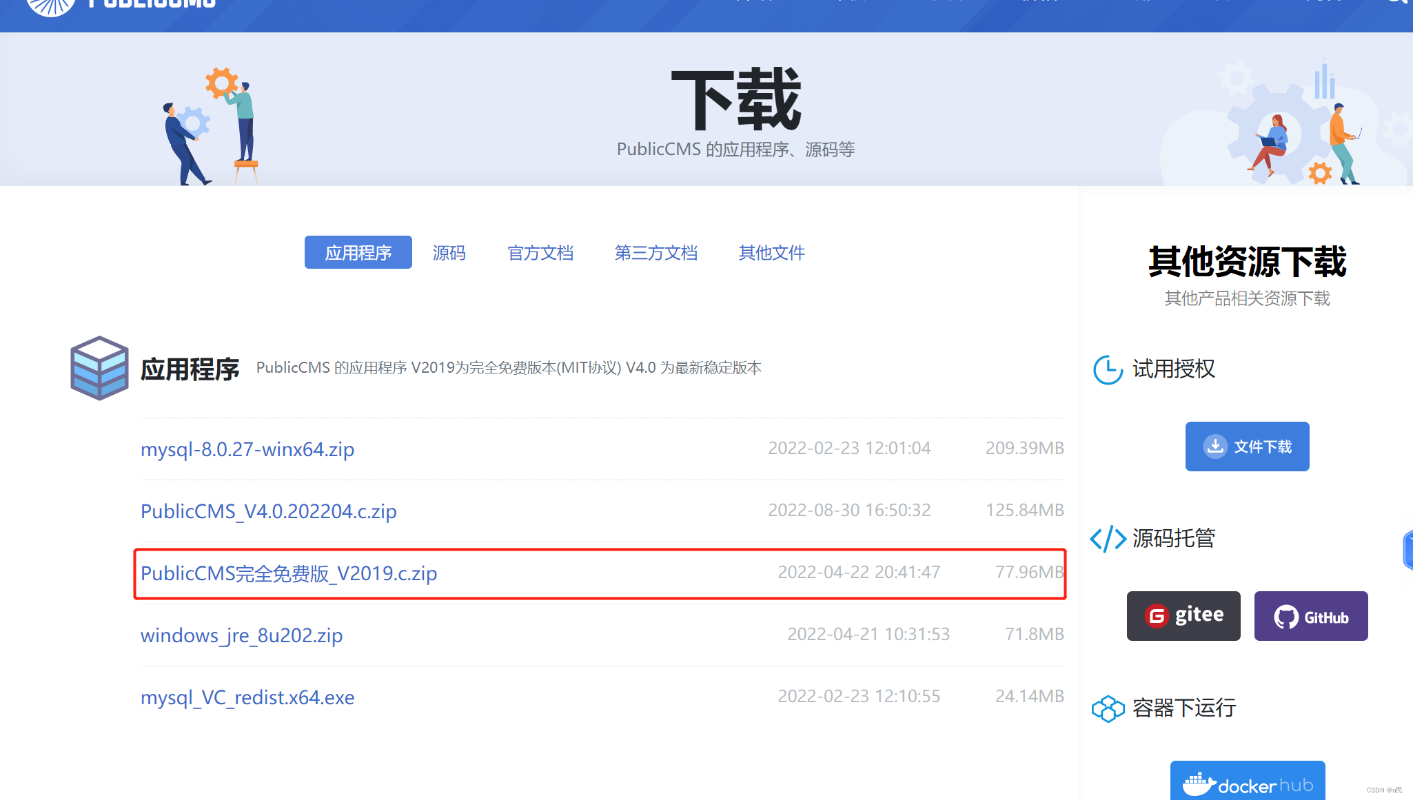1413x800 pixels.
Task: Click the 文件下载 button
Action: click(x=1247, y=446)
